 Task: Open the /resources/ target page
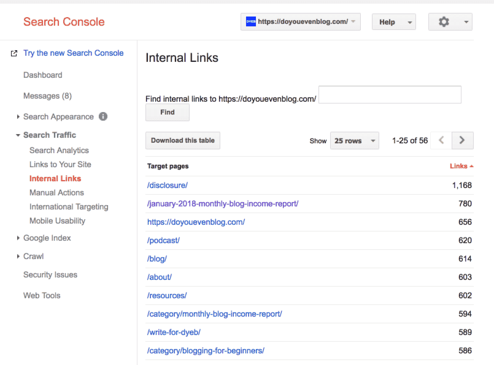point(167,296)
